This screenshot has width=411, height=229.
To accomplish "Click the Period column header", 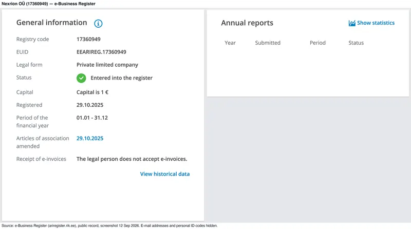I will click(317, 43).
